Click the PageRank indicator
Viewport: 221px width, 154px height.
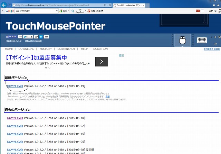pos(80,11)
